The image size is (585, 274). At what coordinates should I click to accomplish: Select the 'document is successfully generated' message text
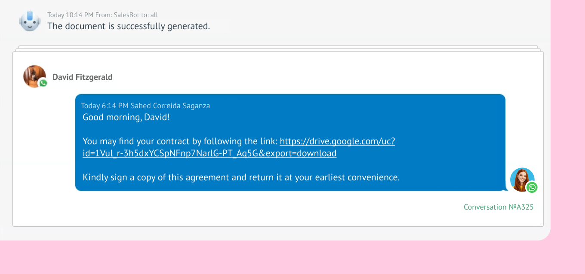(x=129, y=26)
